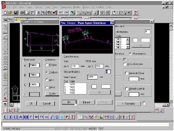Select Pos 2 row in Valor list

point(75,87)
